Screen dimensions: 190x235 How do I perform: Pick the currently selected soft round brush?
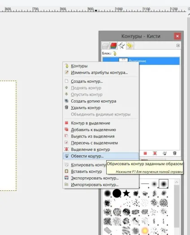click(x=164, y=184)
